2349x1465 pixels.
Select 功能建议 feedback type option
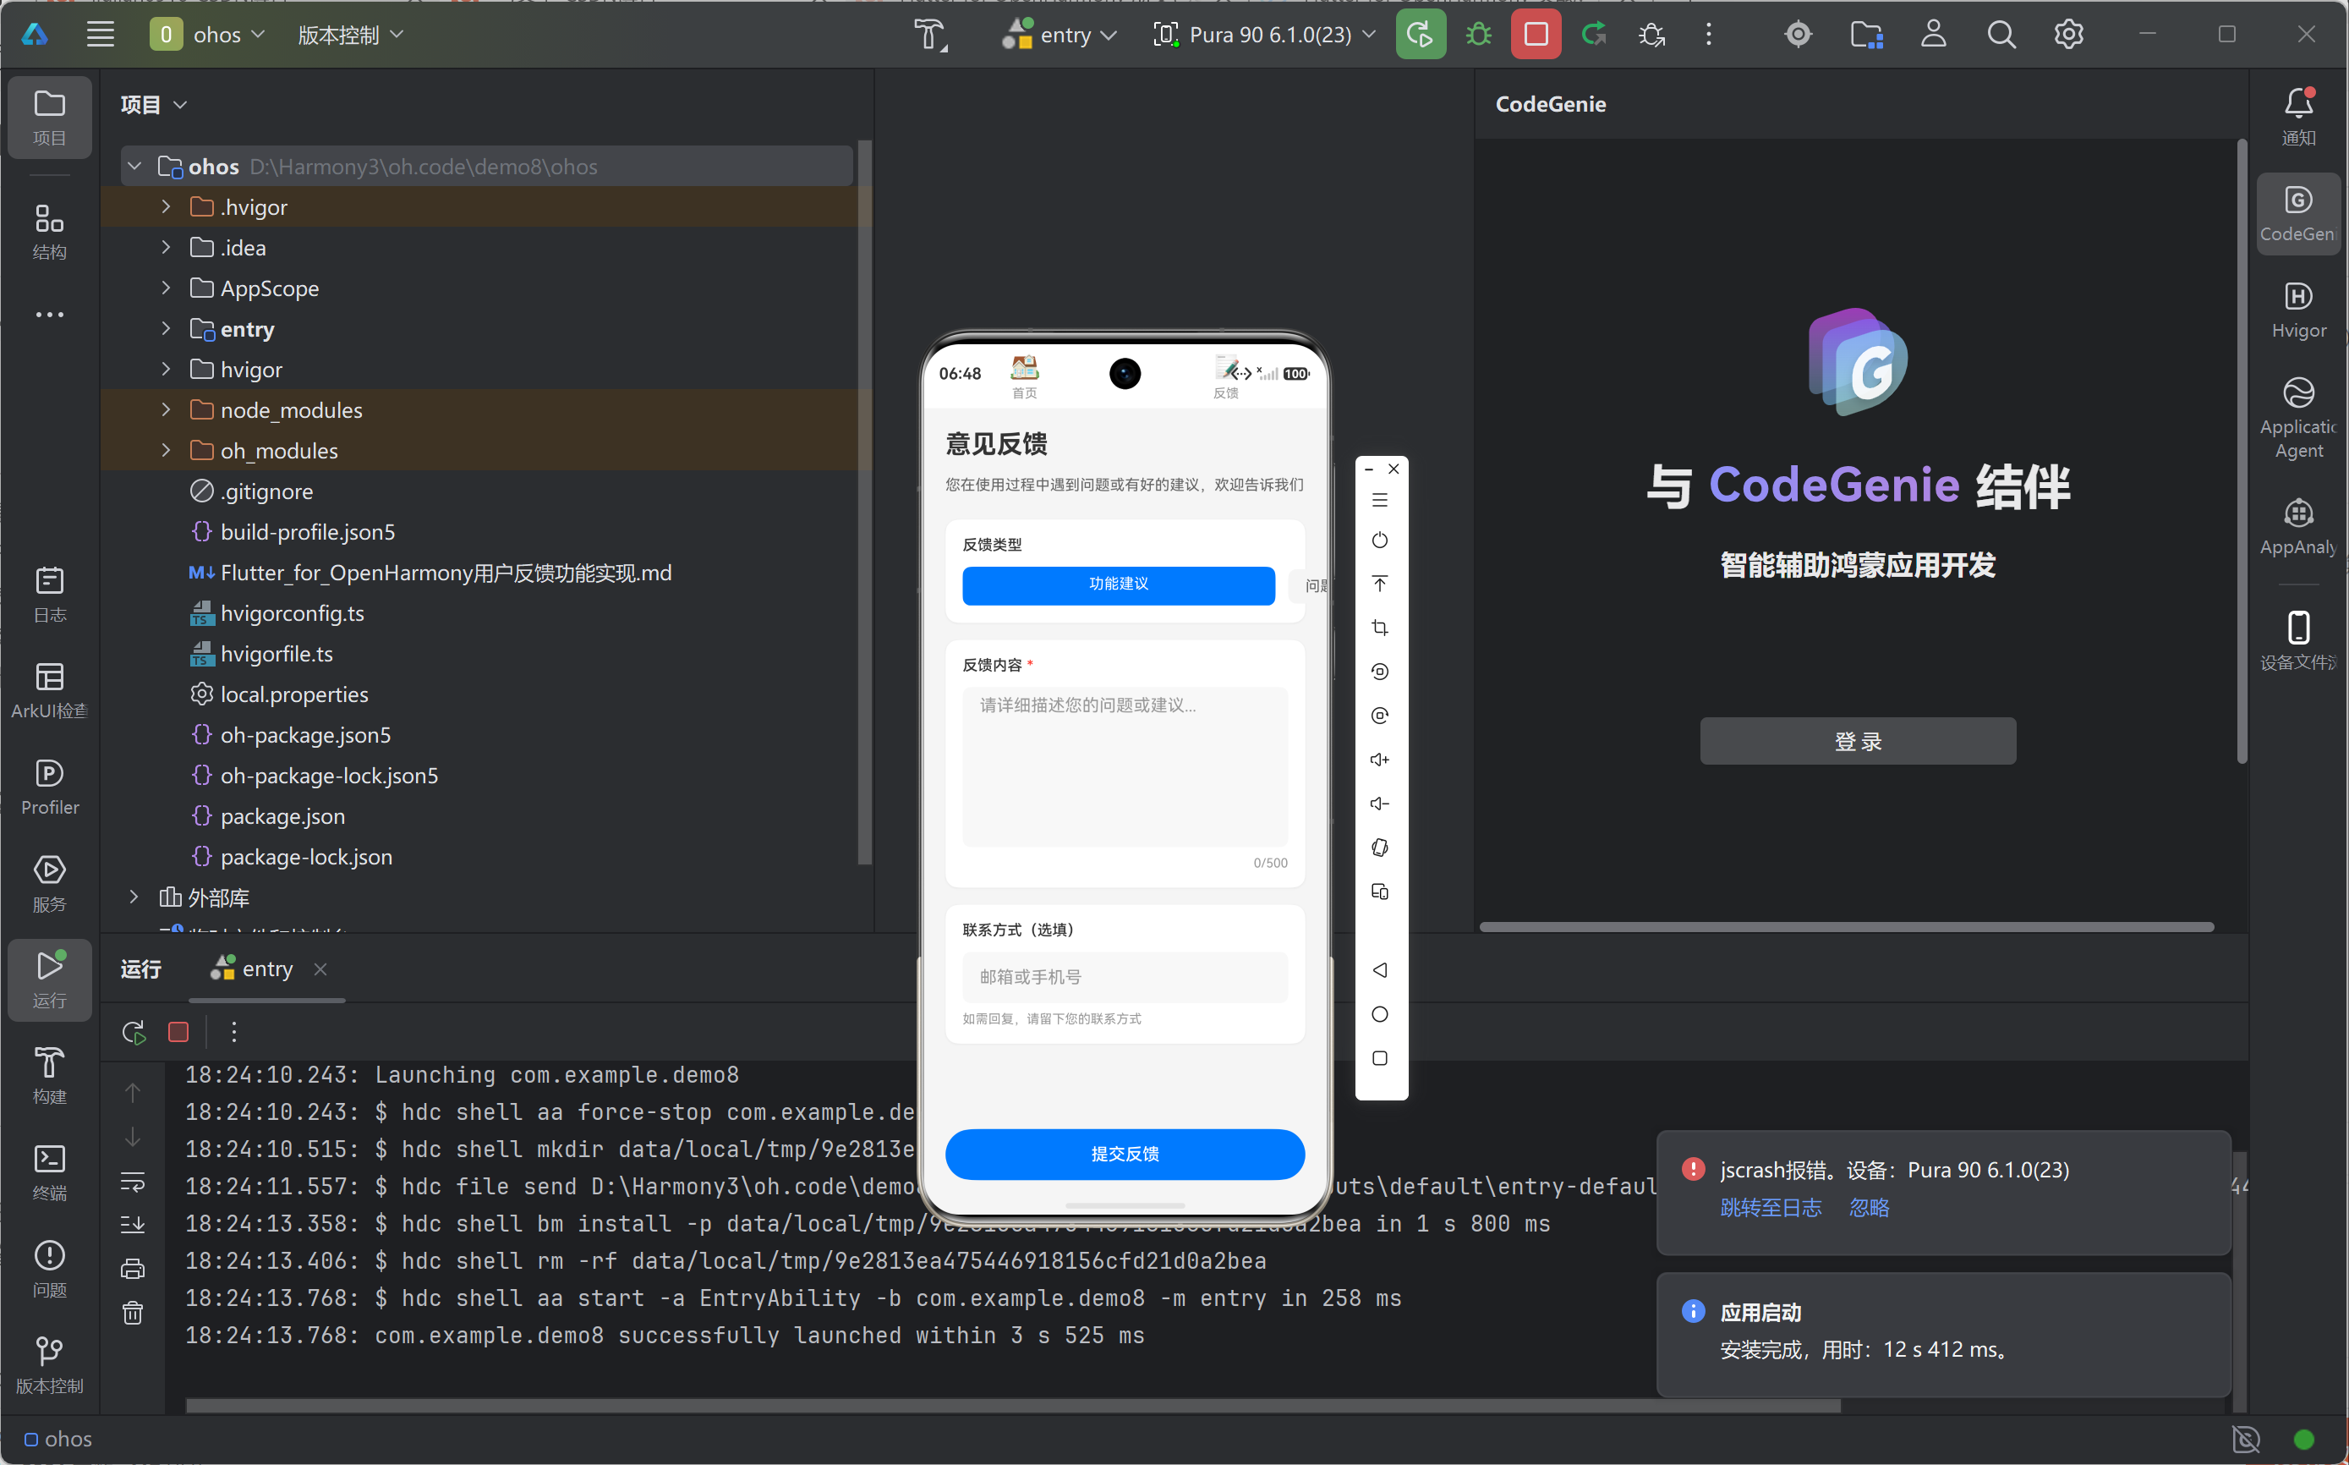pos(1118,584)
